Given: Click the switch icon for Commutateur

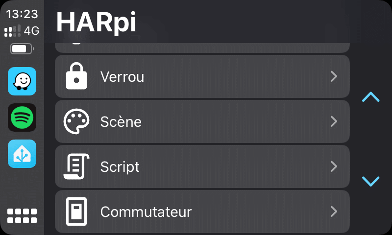Looking at the screenshot, I should click(76, 211).
